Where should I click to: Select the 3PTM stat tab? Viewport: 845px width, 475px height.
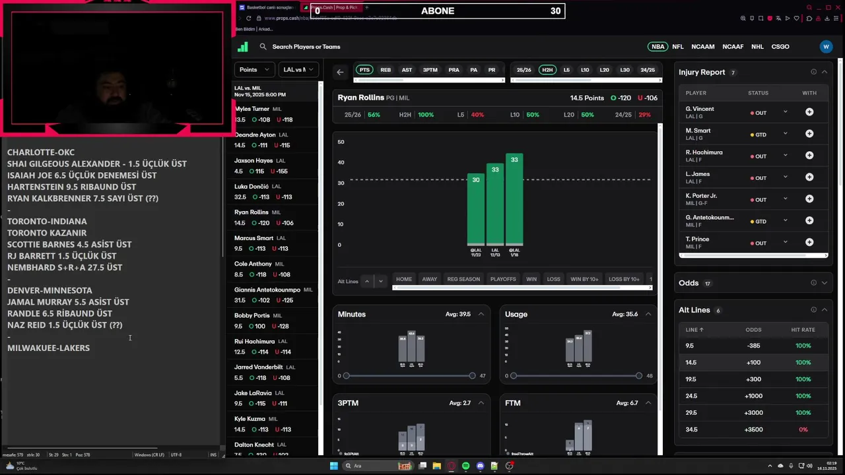[430, 70]
